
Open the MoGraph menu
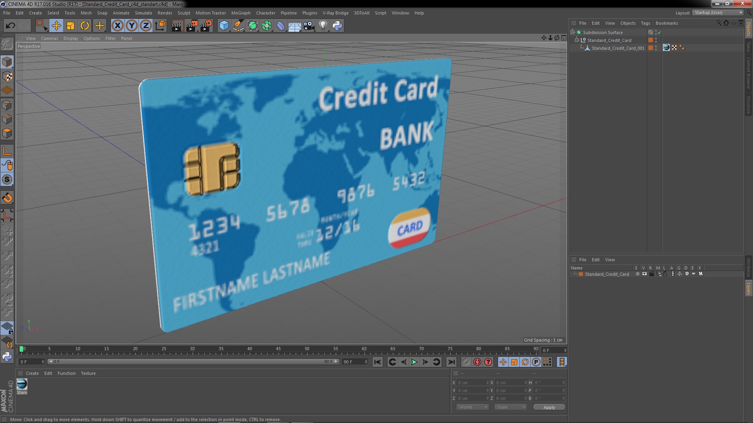tap(240, 13)
